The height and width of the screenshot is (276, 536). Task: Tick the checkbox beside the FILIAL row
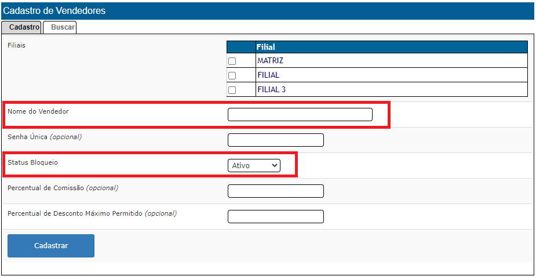click(232, 75)
